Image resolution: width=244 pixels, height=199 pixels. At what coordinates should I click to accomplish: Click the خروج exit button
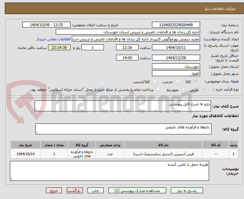[x=54, y=190]
